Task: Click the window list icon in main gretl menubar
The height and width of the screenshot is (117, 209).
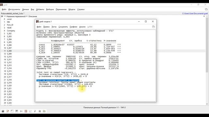Action: pyautogui.click(x=206, y=9)
